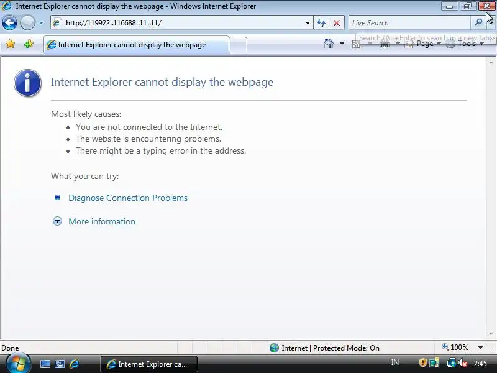Expand the address bar history dropdown
Screen dimensions: 497x373
(308, 23)
